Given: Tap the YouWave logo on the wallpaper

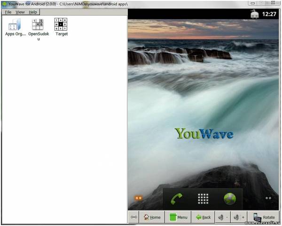Looking at the screenshot, I should pos(204,134).
